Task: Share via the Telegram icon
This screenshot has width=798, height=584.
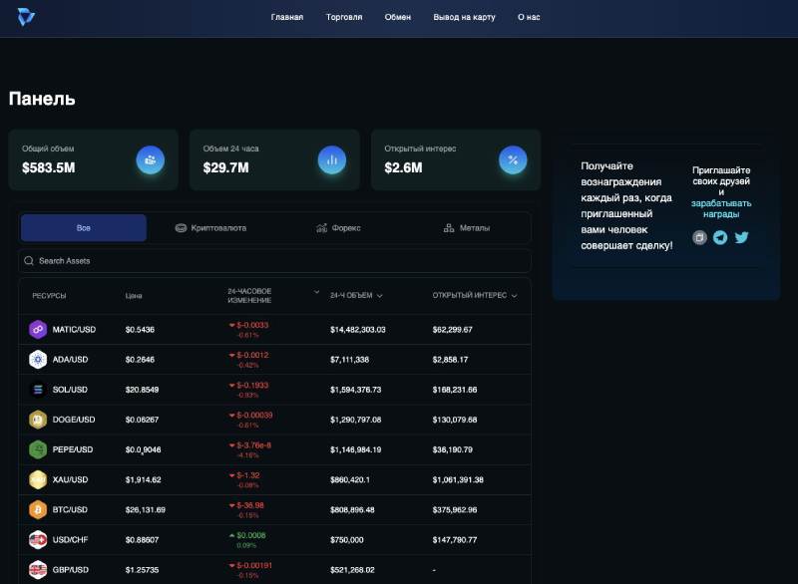Action: [720, 238]
